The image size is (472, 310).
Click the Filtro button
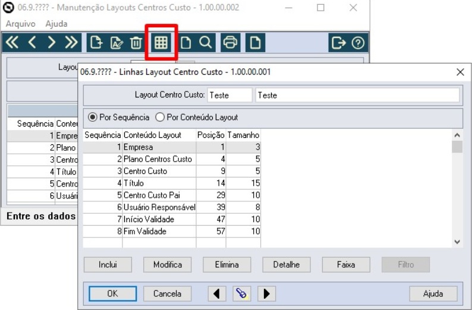tap(406, 265)
